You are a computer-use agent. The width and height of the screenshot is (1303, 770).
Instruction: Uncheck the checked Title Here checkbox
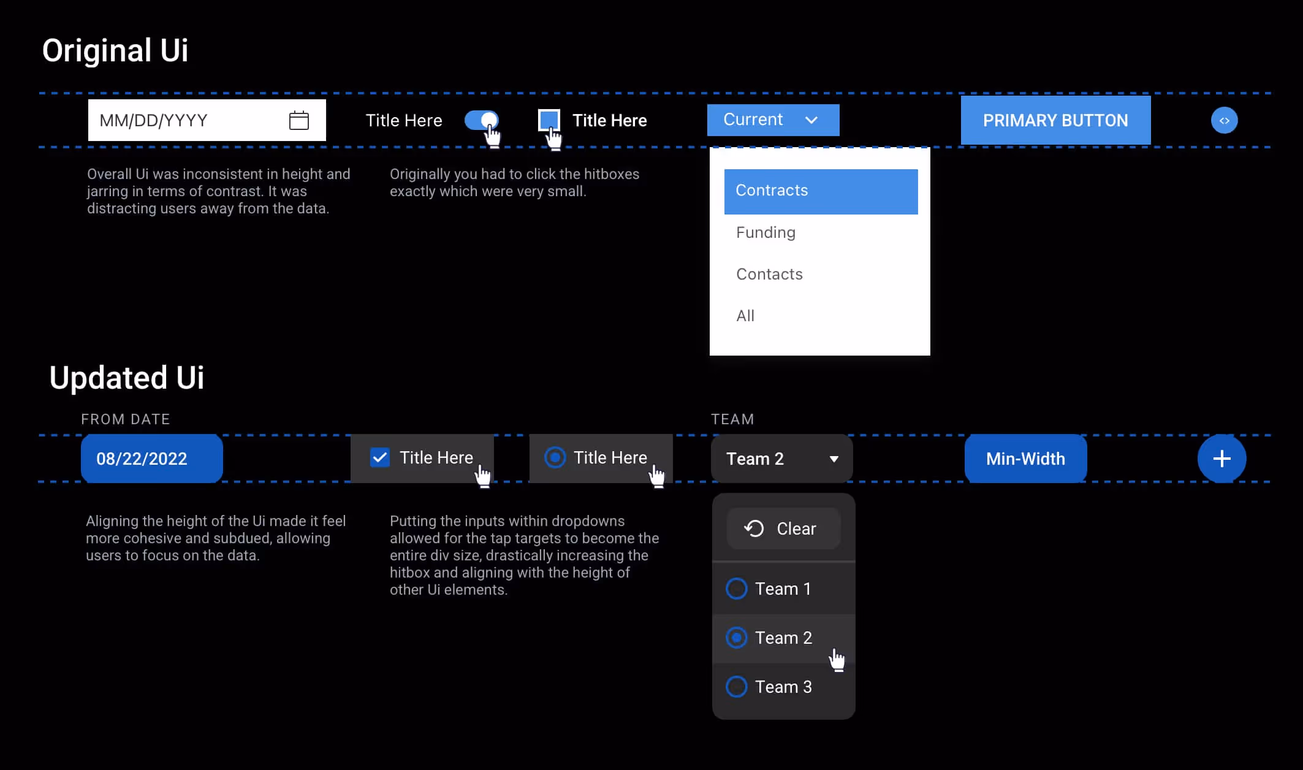[380, 457]
